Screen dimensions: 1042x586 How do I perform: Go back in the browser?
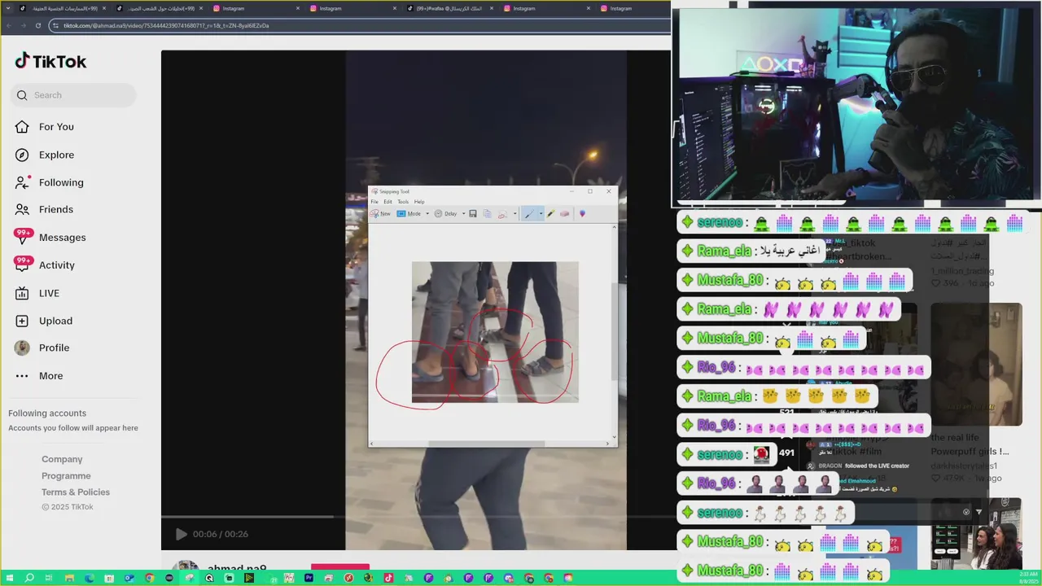(10, 25)
